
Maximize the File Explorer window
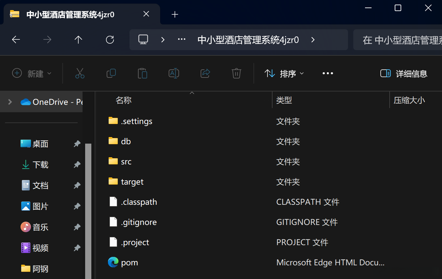tap(398, 8)
